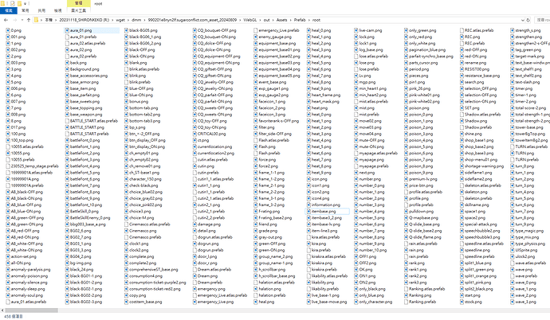The image size is (550, 320).
Task: Navigate to Assets in the breadcrumb
Action: tap(281, 20)
